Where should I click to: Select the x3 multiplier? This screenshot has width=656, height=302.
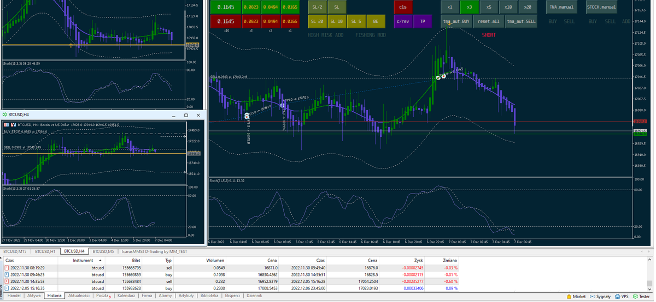469,7
